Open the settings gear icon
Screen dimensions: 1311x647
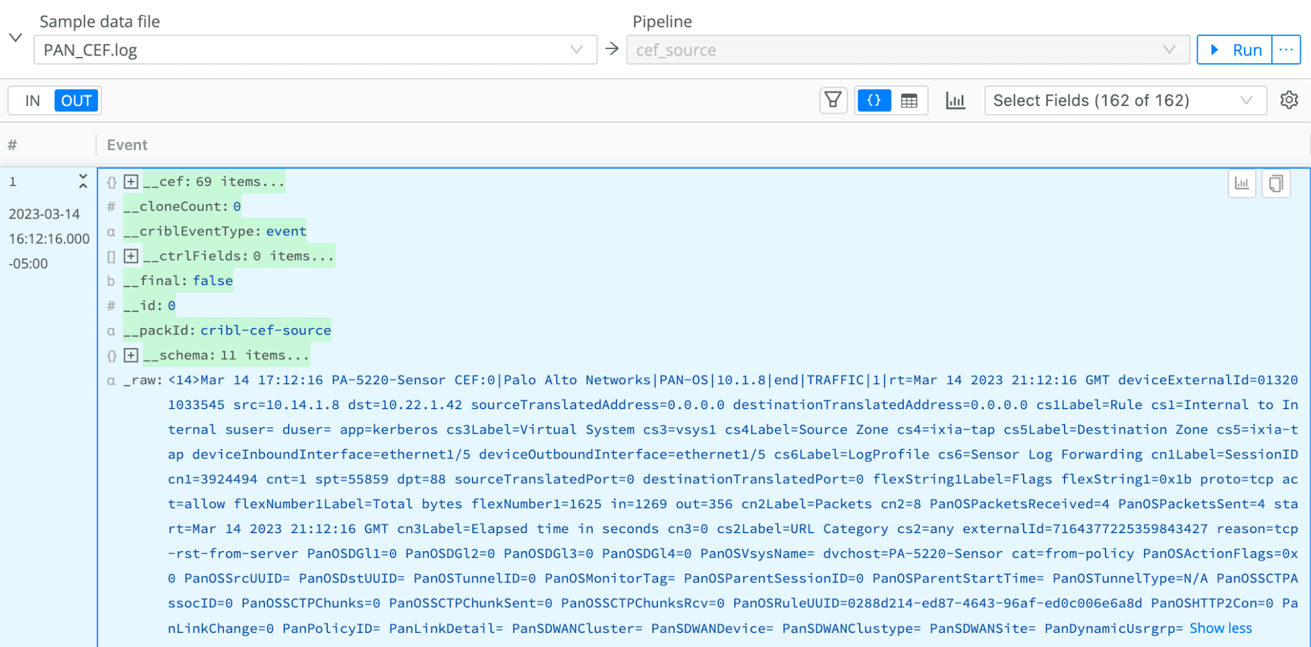[1289, 100]
